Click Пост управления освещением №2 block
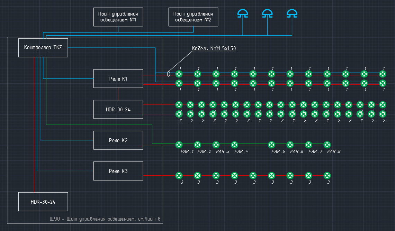Image resolution: width=395 pixels, height=231 pixels. tap(193, 17)
